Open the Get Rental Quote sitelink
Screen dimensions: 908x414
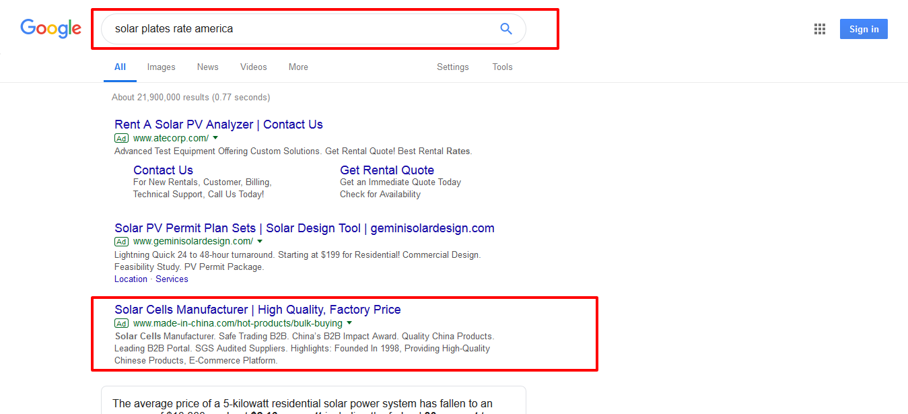[386, 170]
